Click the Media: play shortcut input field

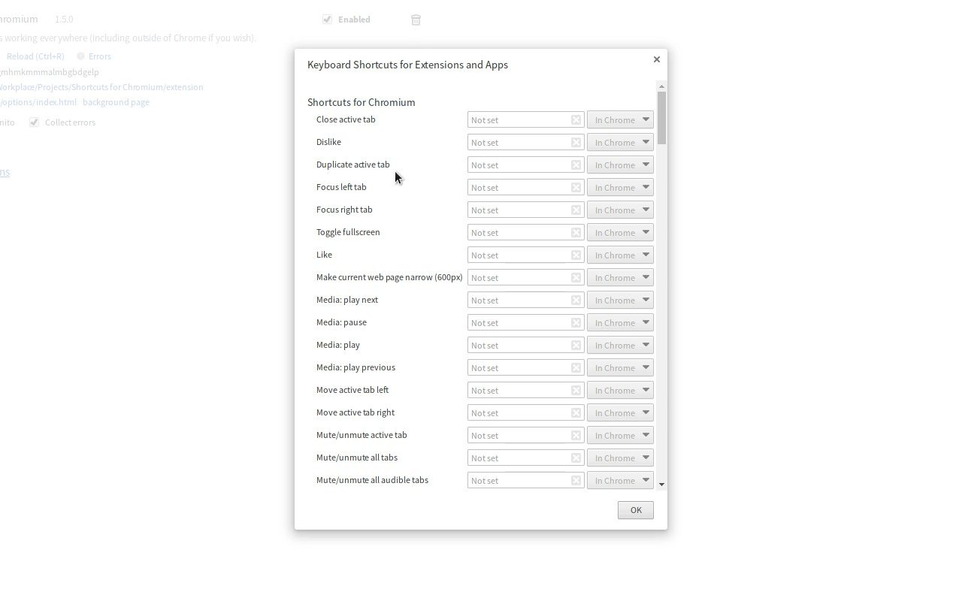525,346
